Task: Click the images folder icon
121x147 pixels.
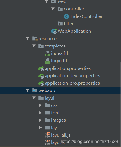Action: [47, 120]
